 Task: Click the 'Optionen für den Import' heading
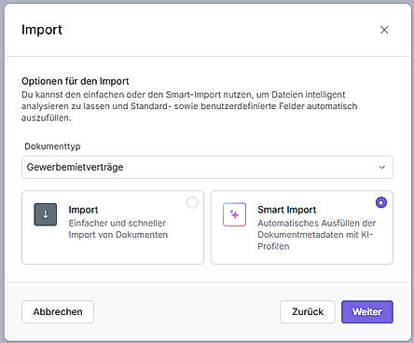(76, 81)
